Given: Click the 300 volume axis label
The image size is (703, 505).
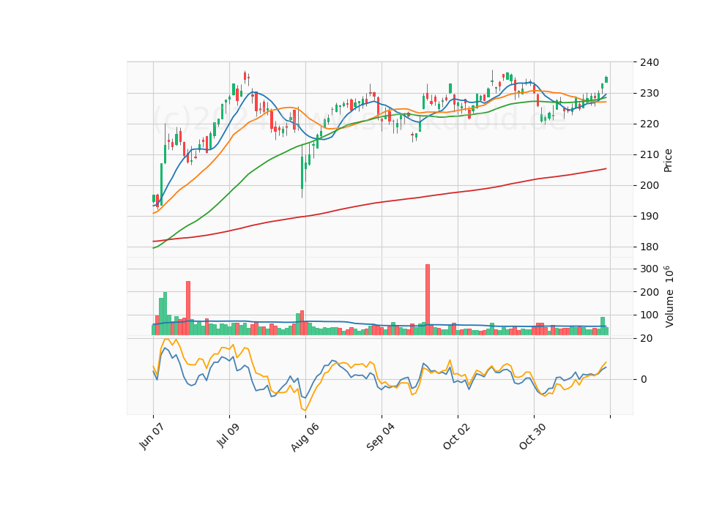Looking at the screenshot, I should point(650,269).
